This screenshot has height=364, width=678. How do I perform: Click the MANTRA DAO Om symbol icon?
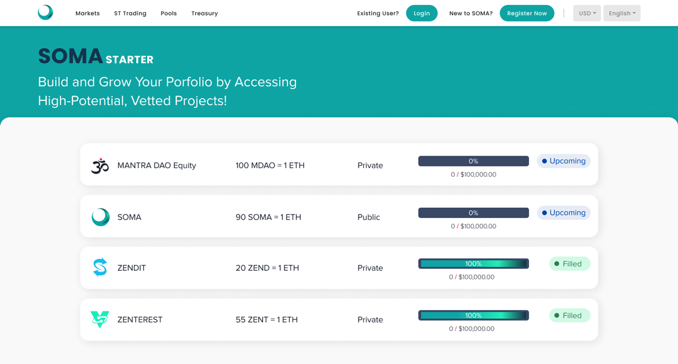click(x=99, y=165)
